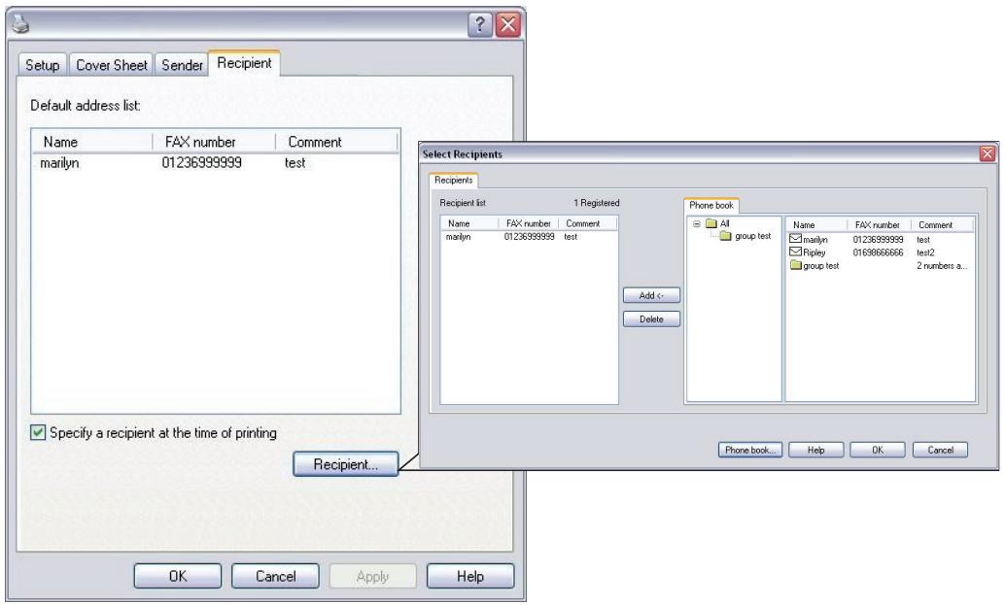Switch to the Cover Sheet tab

coord(112,65)
